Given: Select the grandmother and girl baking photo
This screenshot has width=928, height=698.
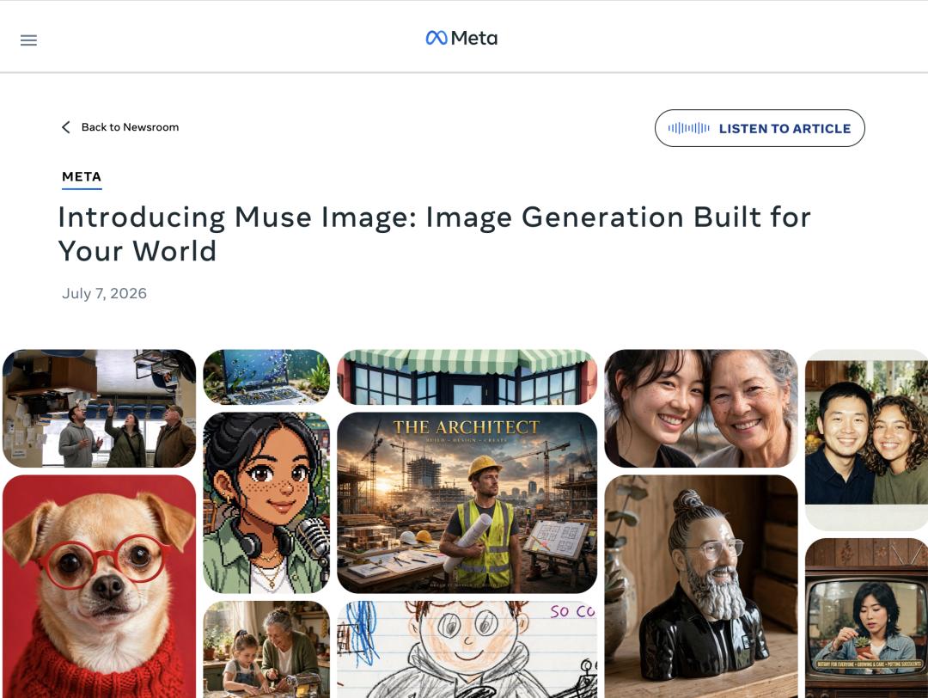Looking at the screenshot, I should pos(266,650).
